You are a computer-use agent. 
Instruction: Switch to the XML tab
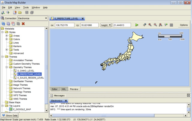click(64, 89)
